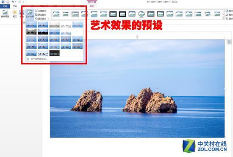
Task: Click the Undo arrow icon
Action: tap(13, 2)
